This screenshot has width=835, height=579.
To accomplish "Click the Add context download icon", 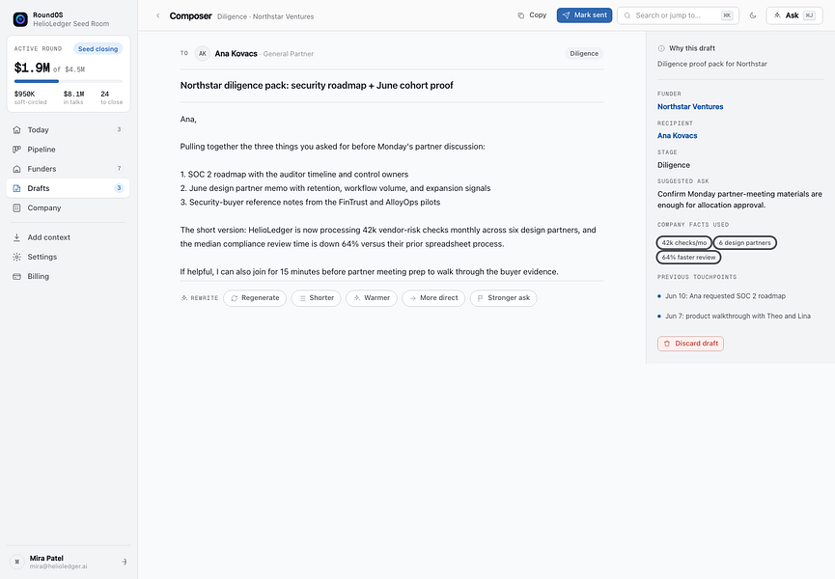I will point(17,237).
